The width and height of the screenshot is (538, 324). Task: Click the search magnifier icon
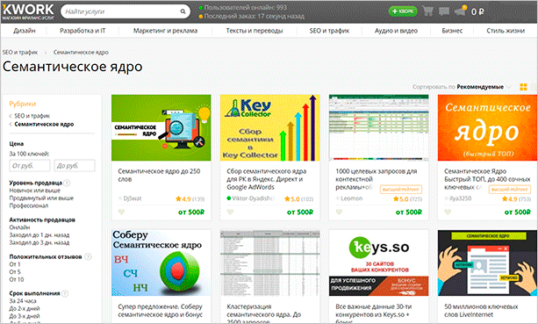183,11
